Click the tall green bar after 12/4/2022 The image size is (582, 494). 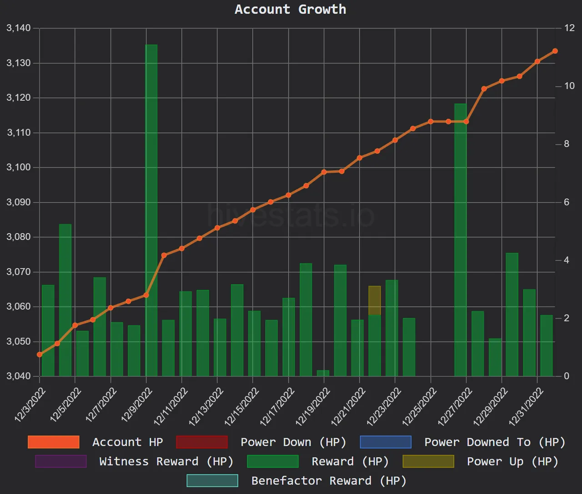click(x=65, y=300)
